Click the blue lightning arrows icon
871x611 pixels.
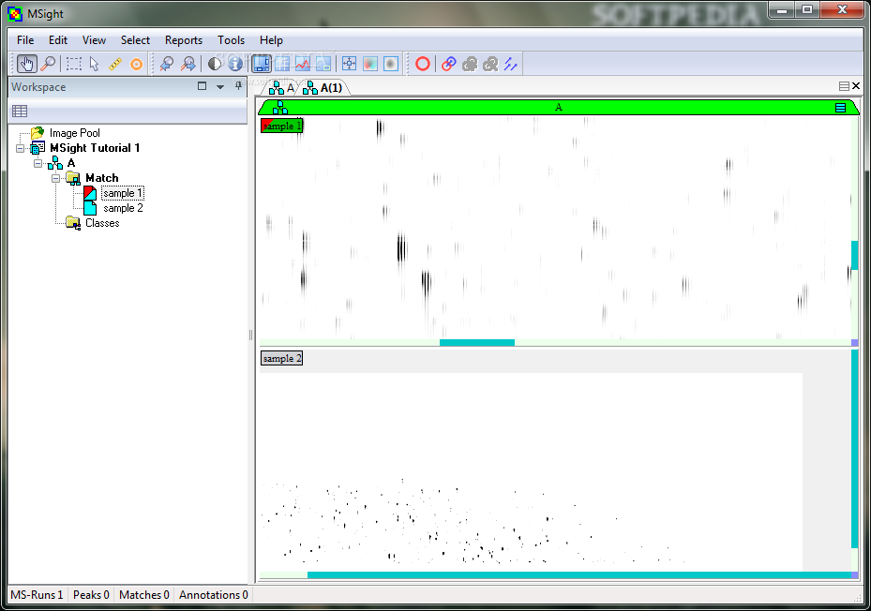[510, 64]
